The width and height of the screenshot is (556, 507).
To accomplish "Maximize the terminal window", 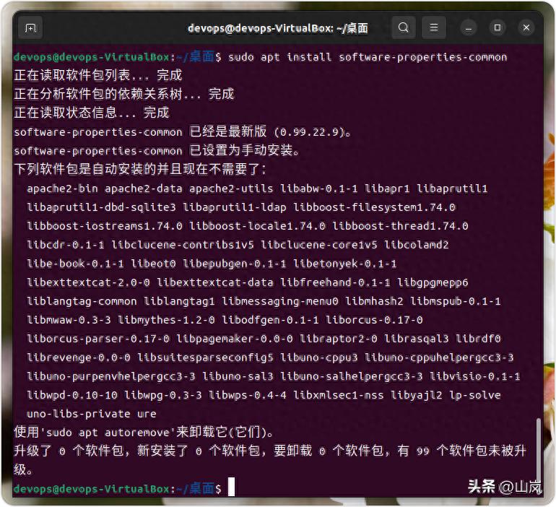I will (498, 27).
